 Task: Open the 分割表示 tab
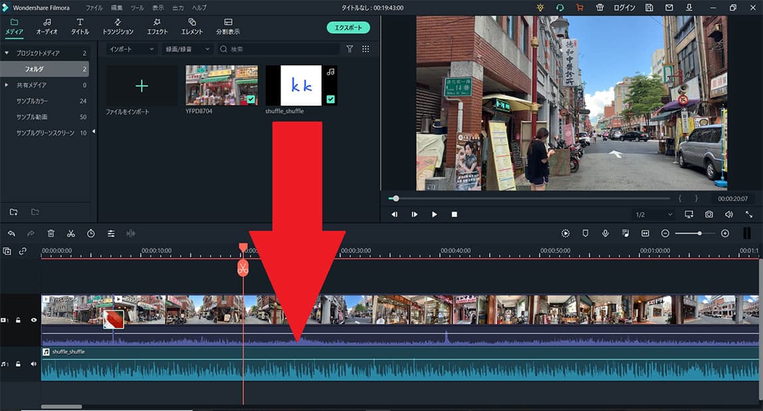coord(228,27)
